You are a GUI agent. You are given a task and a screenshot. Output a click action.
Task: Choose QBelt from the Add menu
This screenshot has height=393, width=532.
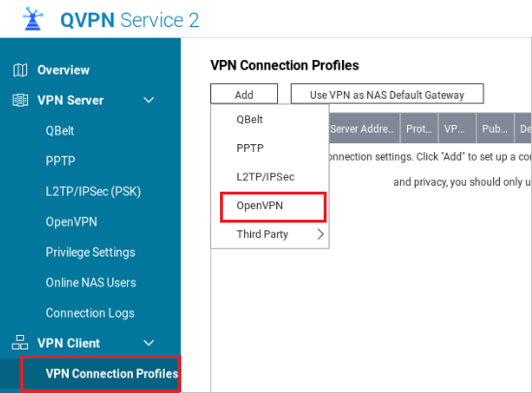(270, 119)
